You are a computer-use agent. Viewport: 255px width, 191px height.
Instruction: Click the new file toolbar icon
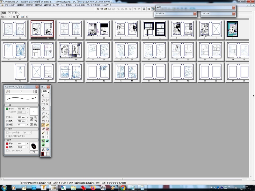[x=98, y=9]
